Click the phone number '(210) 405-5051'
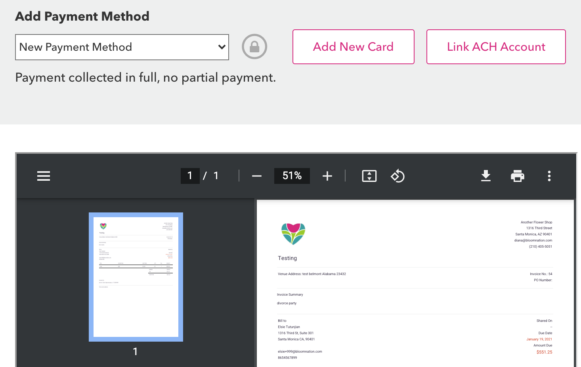Screen dimensions: 581x367 (541, 247)
